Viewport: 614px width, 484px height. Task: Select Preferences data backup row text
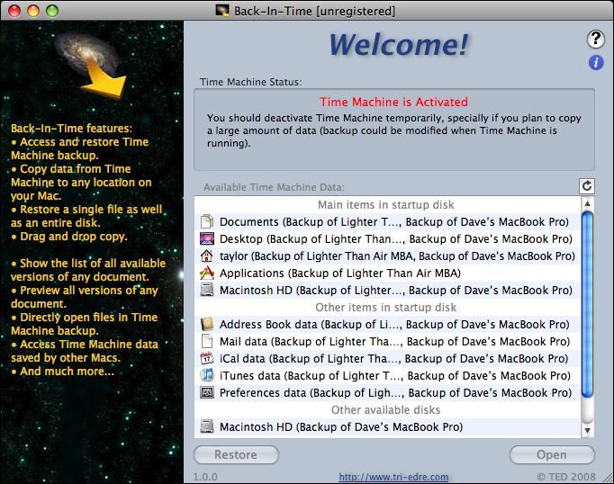pos(395,393)
